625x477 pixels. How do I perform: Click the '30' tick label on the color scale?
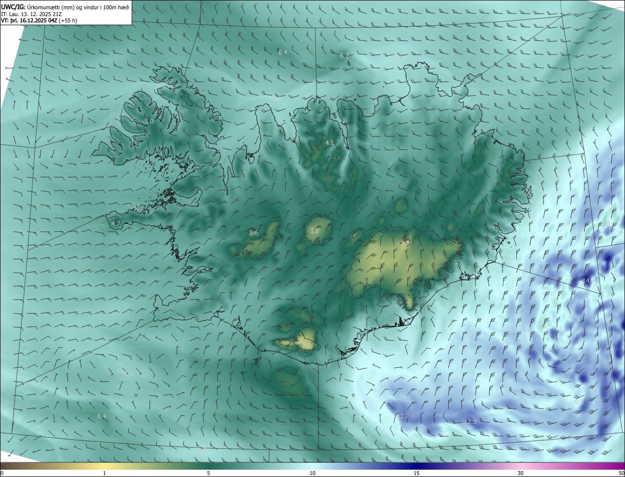521,474
